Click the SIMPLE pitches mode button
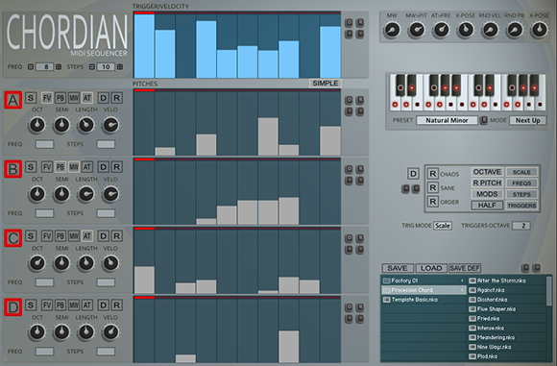 point(326,84)
